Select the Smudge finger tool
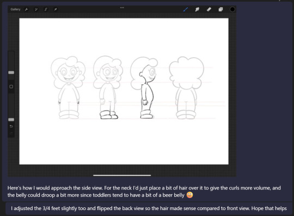The image size is (294, 216). [x=197, y=9]
